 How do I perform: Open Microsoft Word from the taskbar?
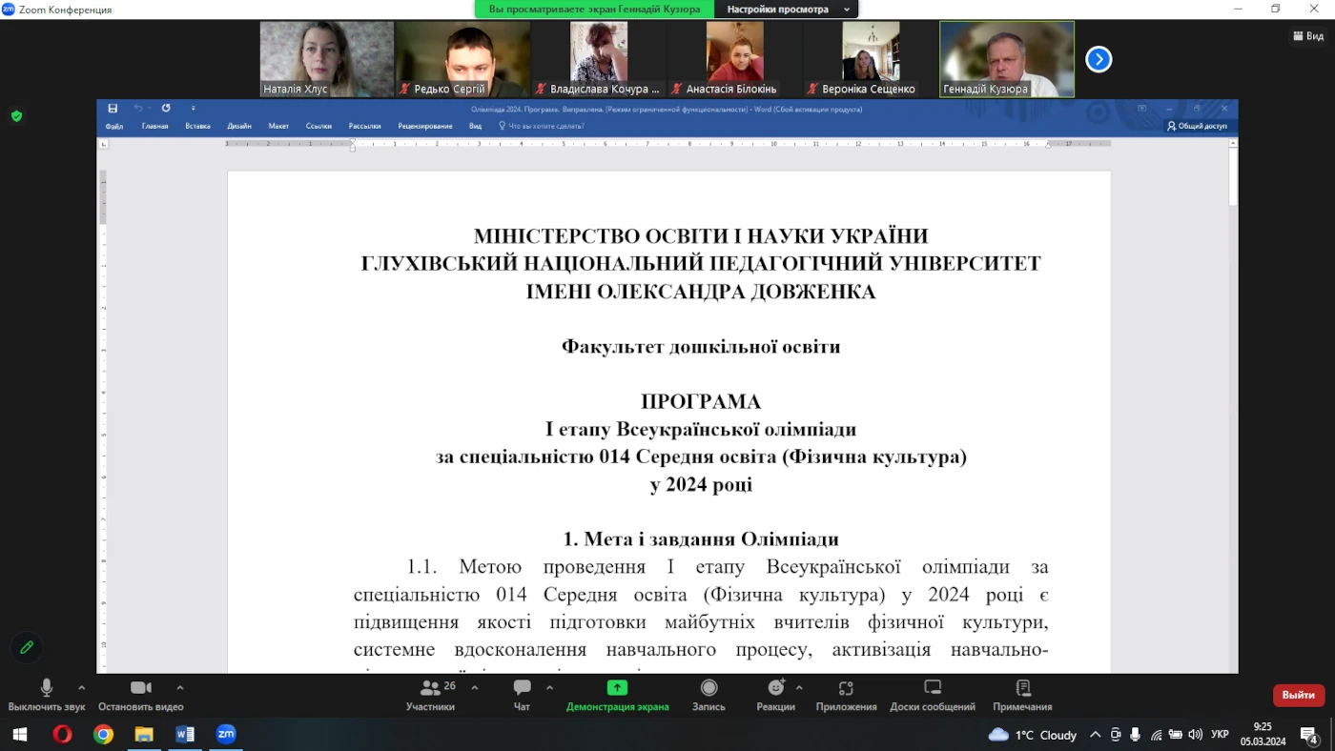[x=185, y=734]
